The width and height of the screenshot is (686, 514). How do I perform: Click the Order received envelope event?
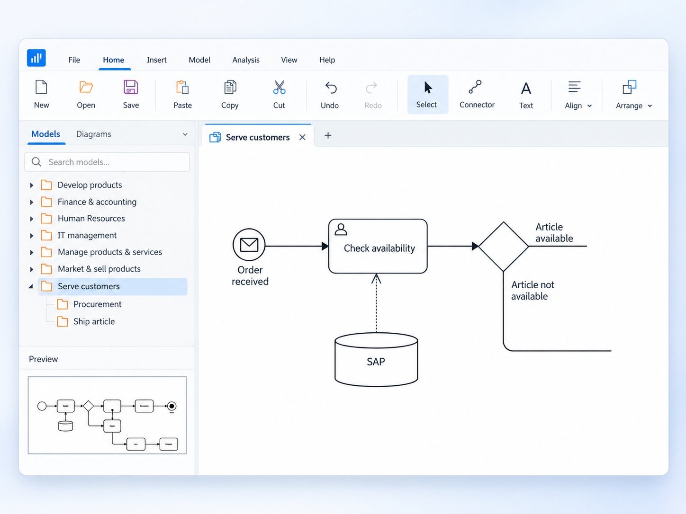pos(249,245)
